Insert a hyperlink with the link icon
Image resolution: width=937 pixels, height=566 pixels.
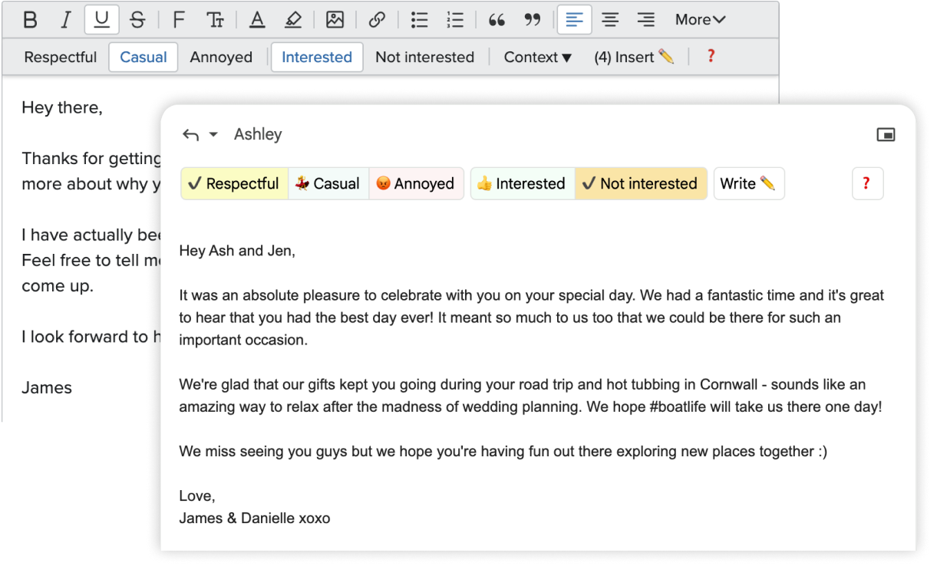tap(376, 20)
